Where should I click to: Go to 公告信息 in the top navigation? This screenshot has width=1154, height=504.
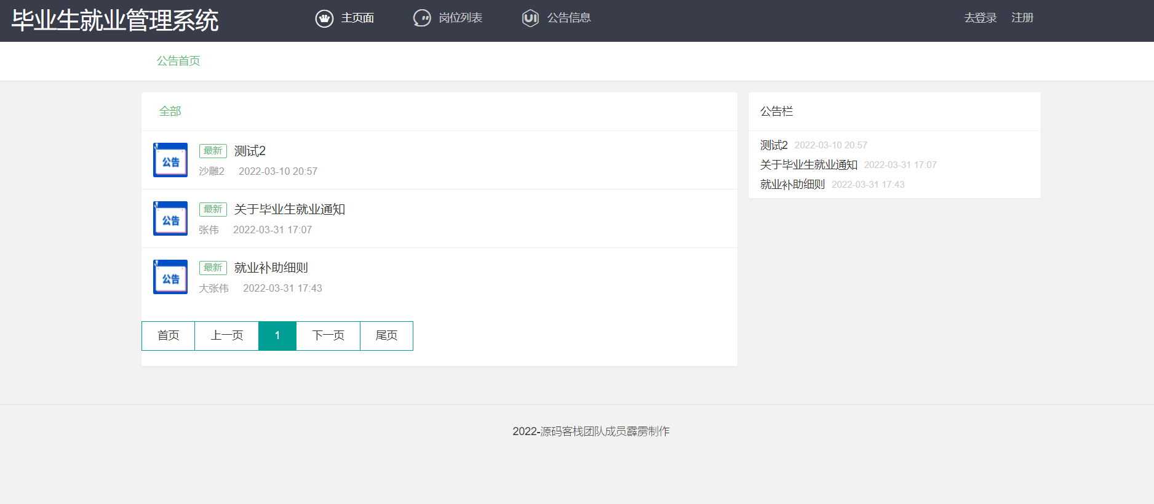point(569,18)
